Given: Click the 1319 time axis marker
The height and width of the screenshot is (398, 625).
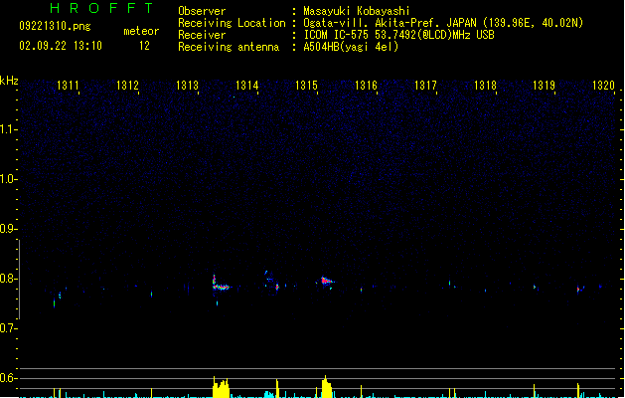Looking at the screenshot, I should (545, 86).
